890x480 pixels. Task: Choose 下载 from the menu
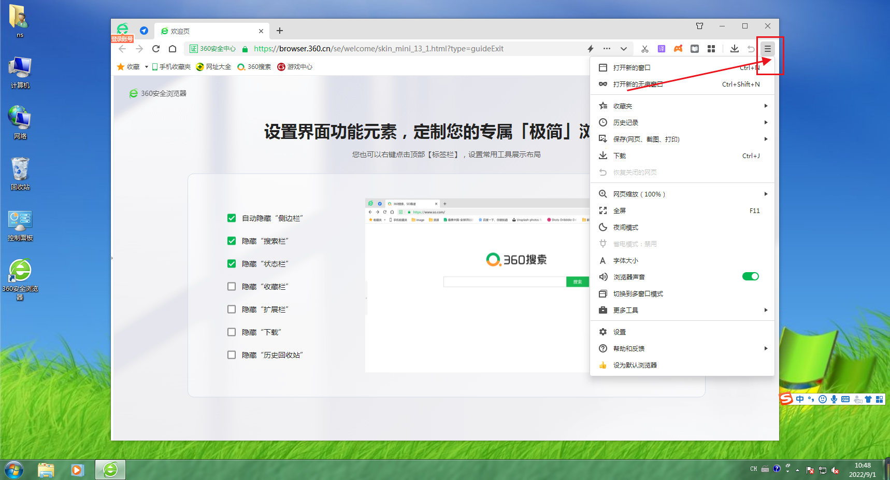[x=682, y=156]
